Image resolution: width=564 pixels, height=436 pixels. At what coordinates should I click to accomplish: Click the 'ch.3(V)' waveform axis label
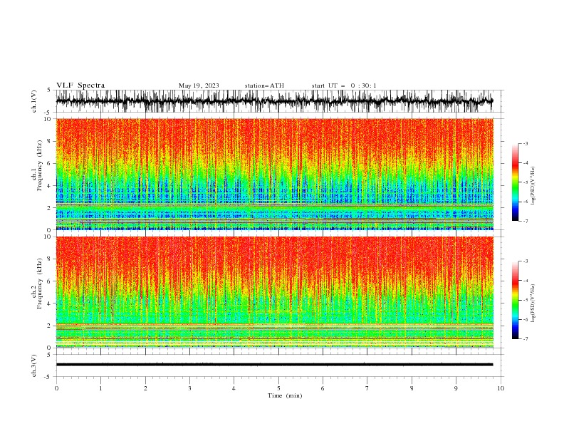pyautogui.click(x=34, y=365)
